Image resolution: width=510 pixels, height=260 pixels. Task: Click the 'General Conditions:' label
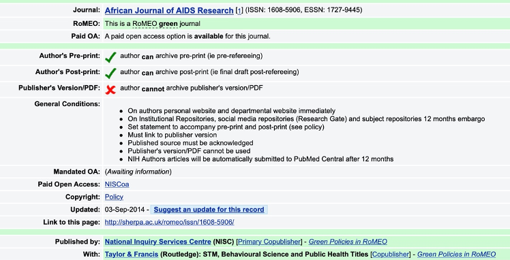pos(67,104)
